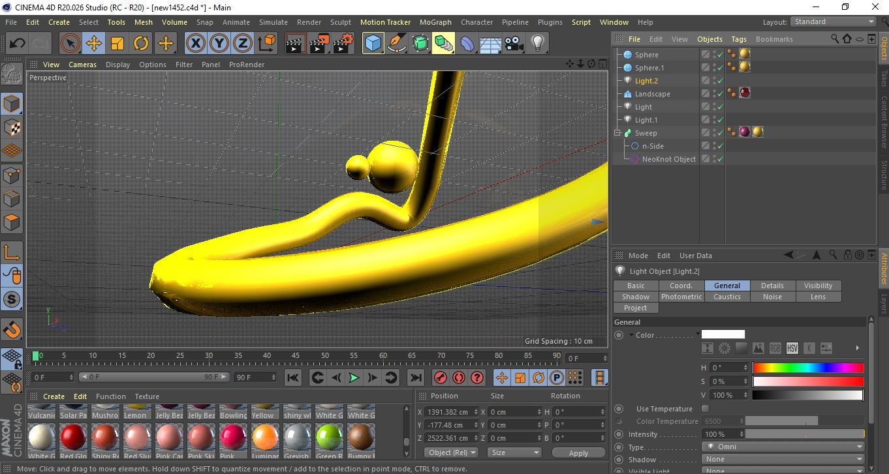This screenshot has width=889, height=474.
Task: Select the Move tool in toolbar
Action: (x=94, y=44)
